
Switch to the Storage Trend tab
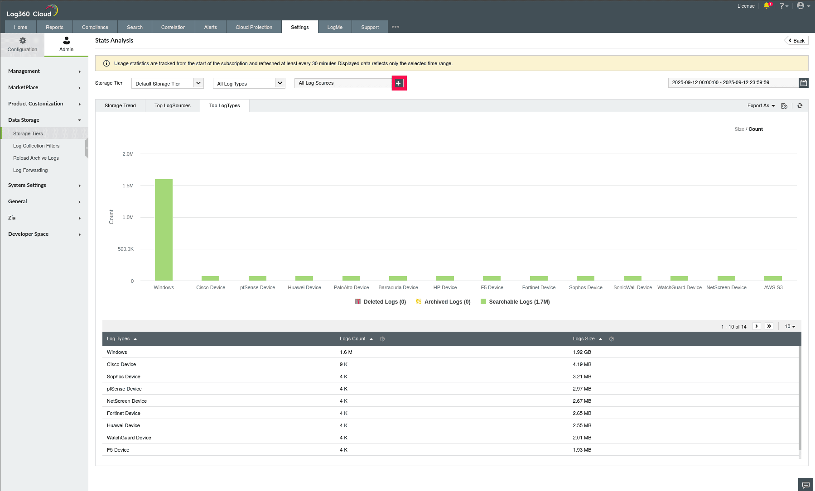coord(120,106)
